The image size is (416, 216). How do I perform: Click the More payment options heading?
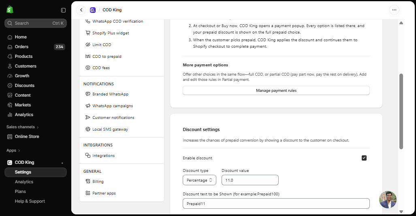pos(205,65)
